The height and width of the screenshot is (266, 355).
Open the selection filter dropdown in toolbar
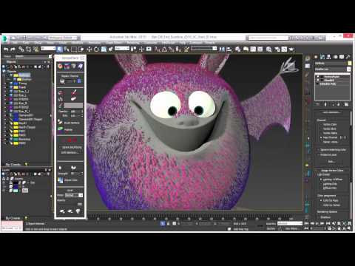coord(48,49)
